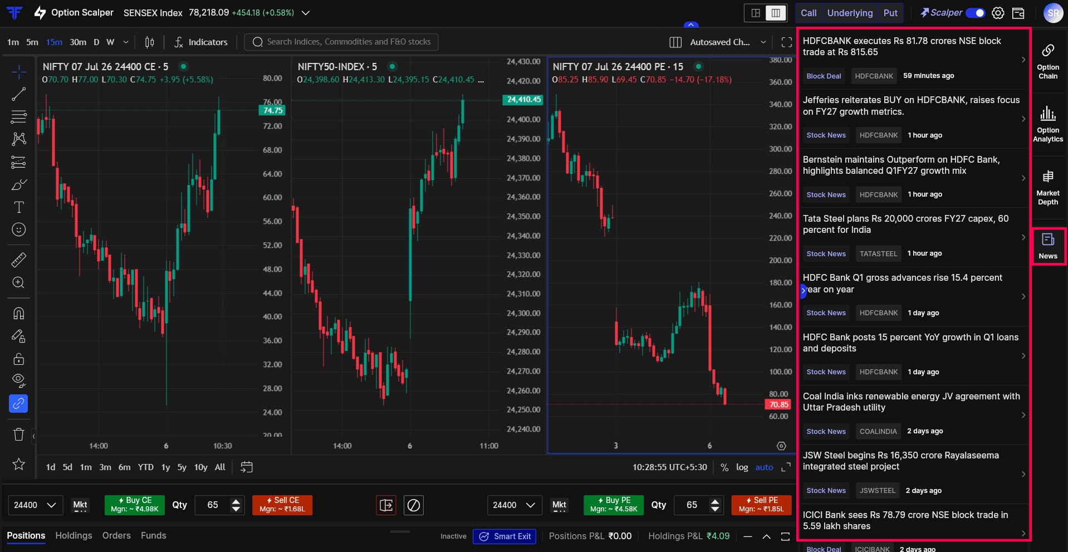Open chart settings gear on PE chart
This screenshot has width=1068, height=552.
tap(781, 446)
